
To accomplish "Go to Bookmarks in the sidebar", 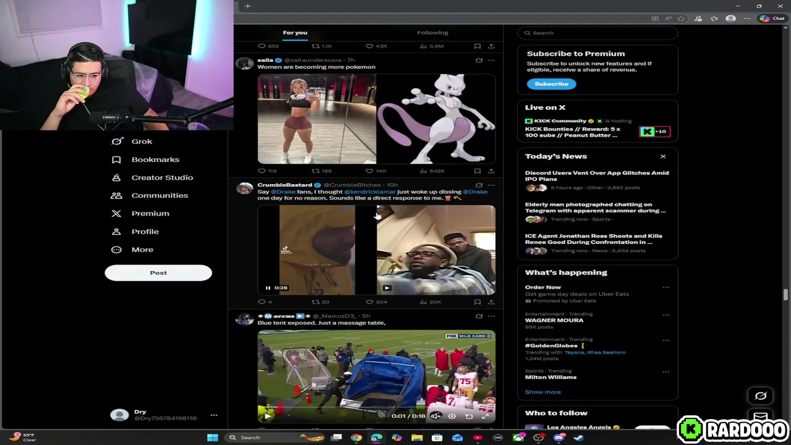I will click(x=145, y=159).
